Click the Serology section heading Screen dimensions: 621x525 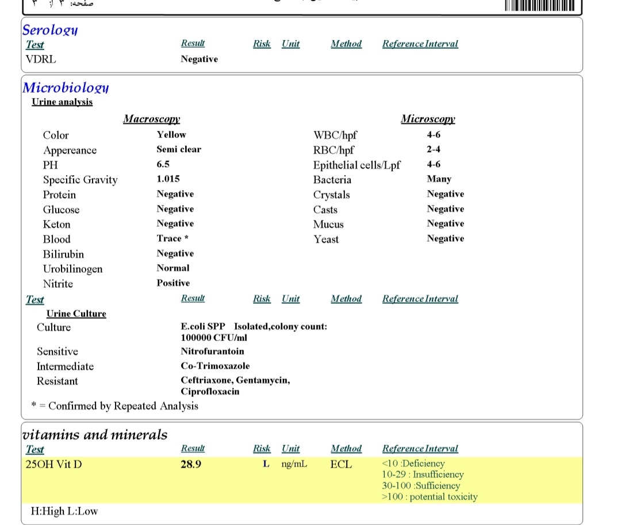coord(50,30)
